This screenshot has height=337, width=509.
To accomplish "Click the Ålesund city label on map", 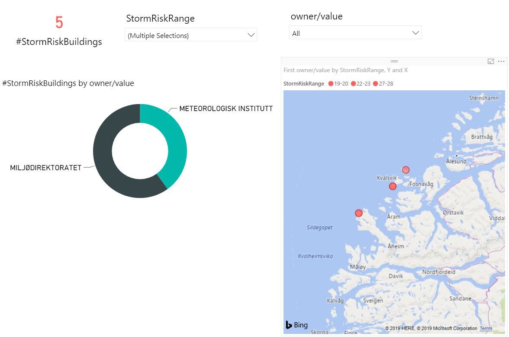I will (x=456, y=161).
